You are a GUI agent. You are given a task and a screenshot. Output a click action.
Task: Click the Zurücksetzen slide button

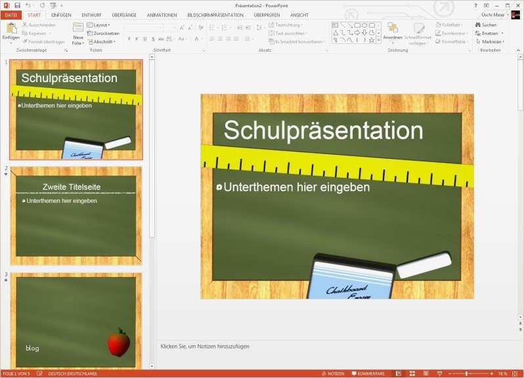coord(103,33)
